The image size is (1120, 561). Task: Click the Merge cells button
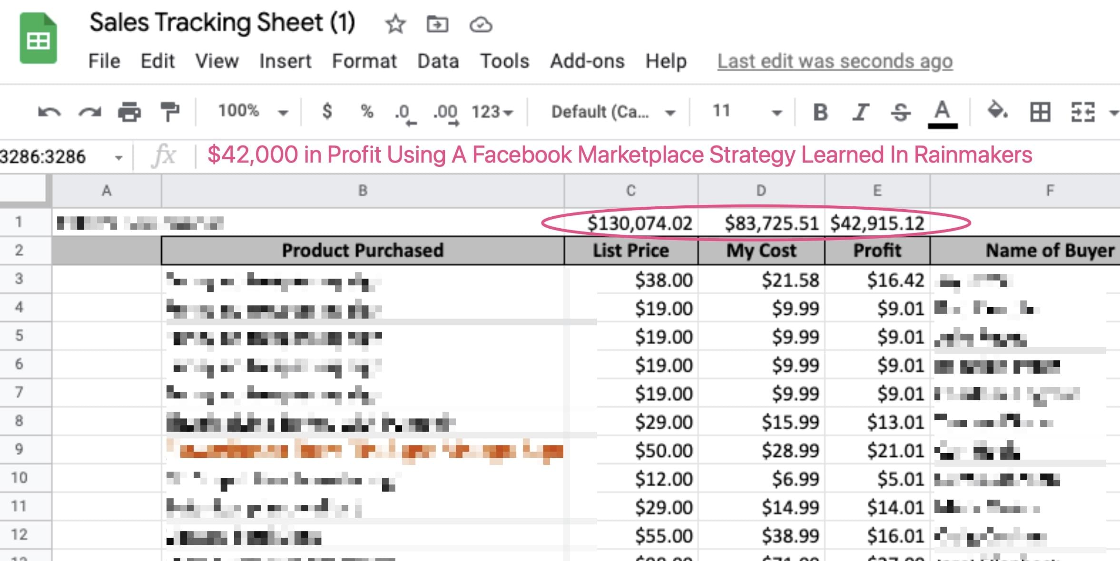[x=1083, y=112]
